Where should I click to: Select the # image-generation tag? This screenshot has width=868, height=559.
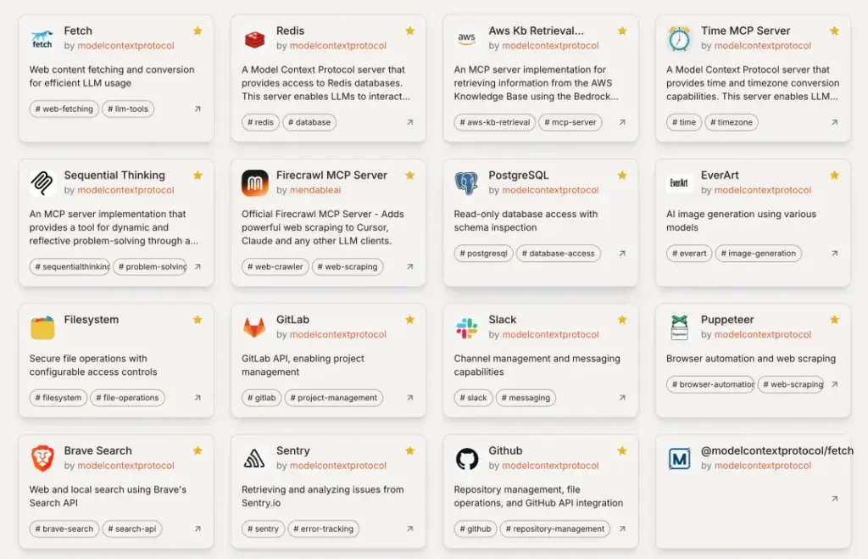pos(758,253)
